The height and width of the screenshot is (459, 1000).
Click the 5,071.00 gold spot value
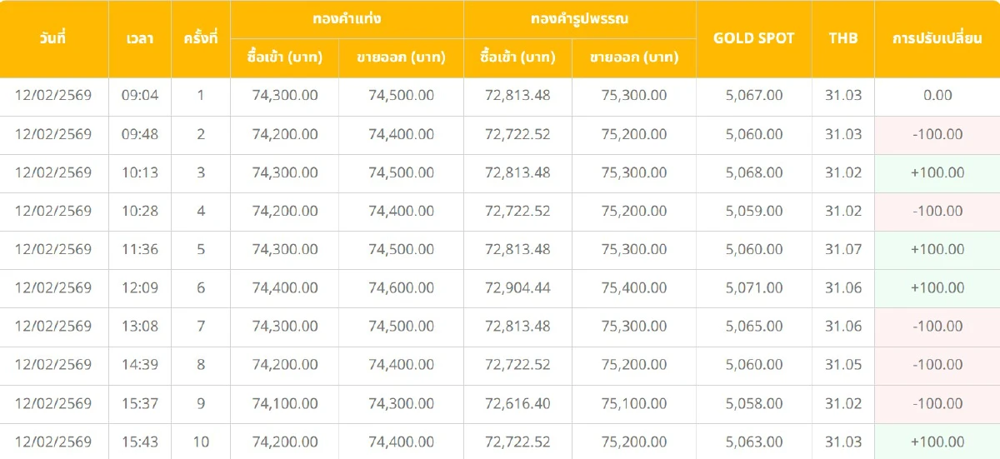(754, 287)
